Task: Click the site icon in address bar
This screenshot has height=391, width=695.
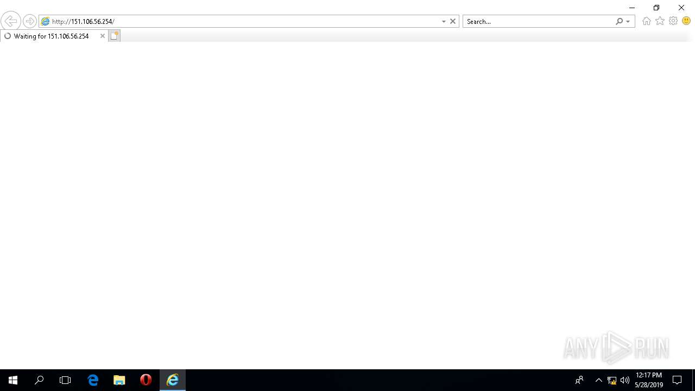Action: pos(46,21)
